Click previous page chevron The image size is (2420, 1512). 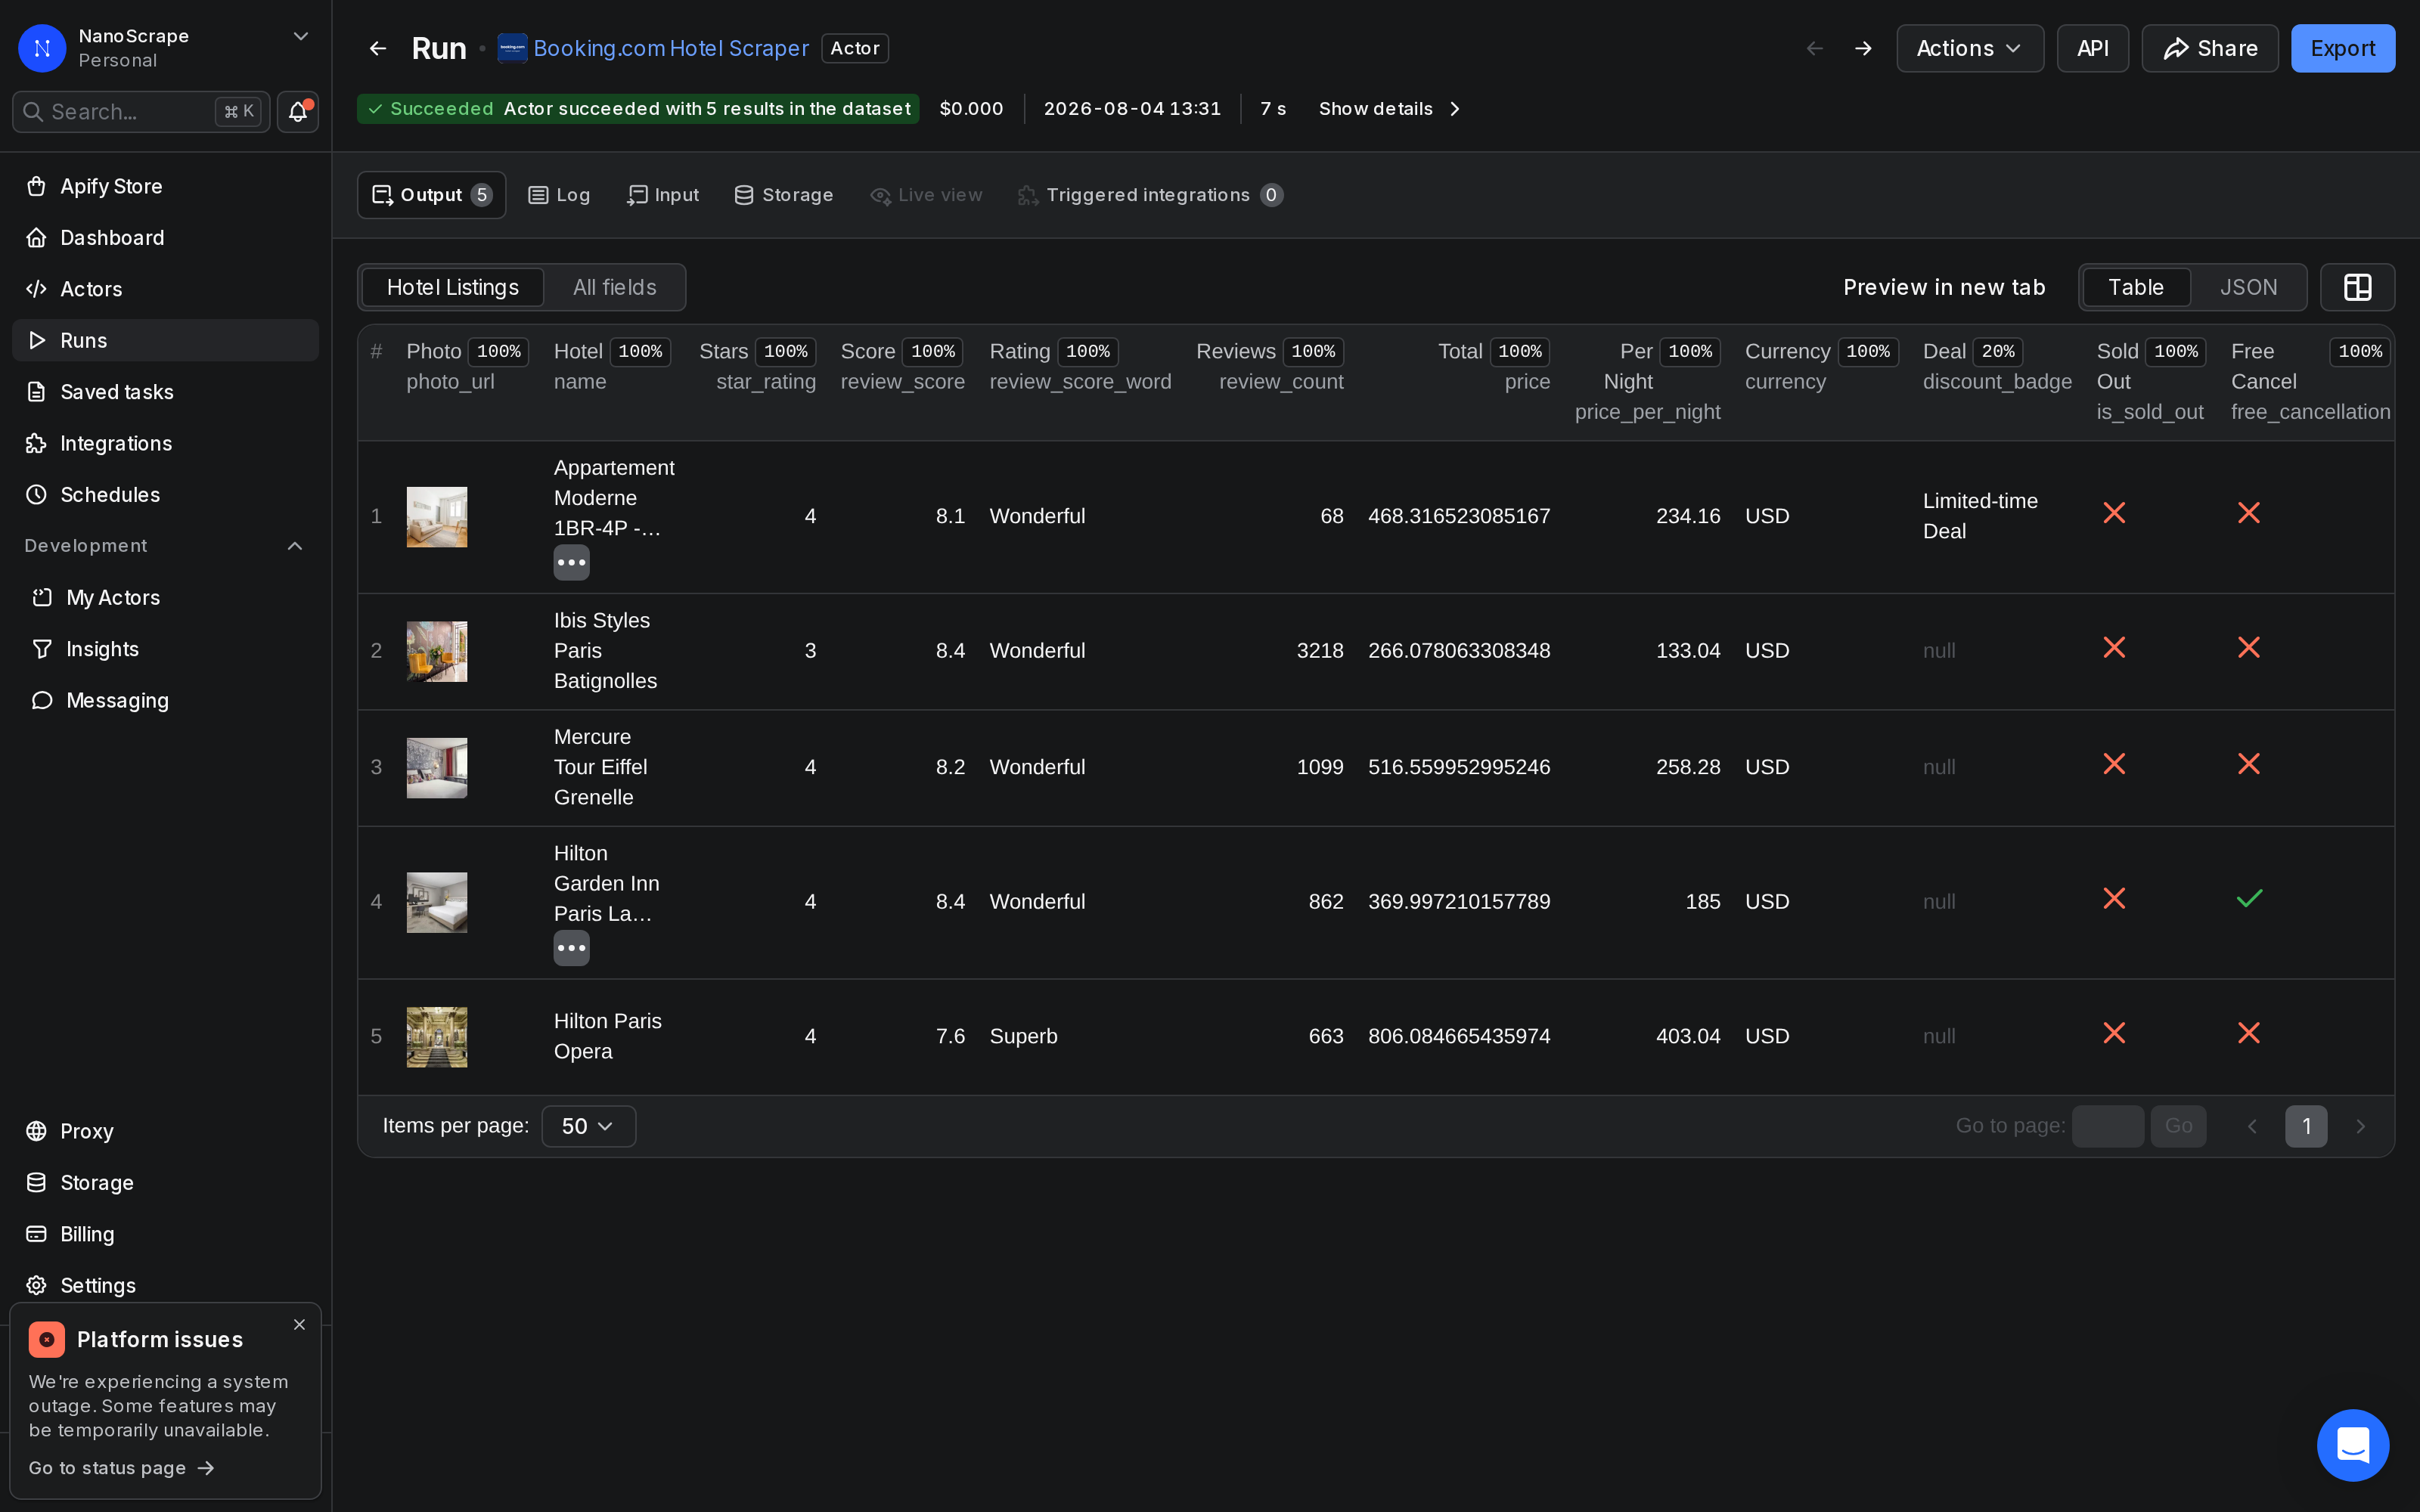tap(2251, 1126)
